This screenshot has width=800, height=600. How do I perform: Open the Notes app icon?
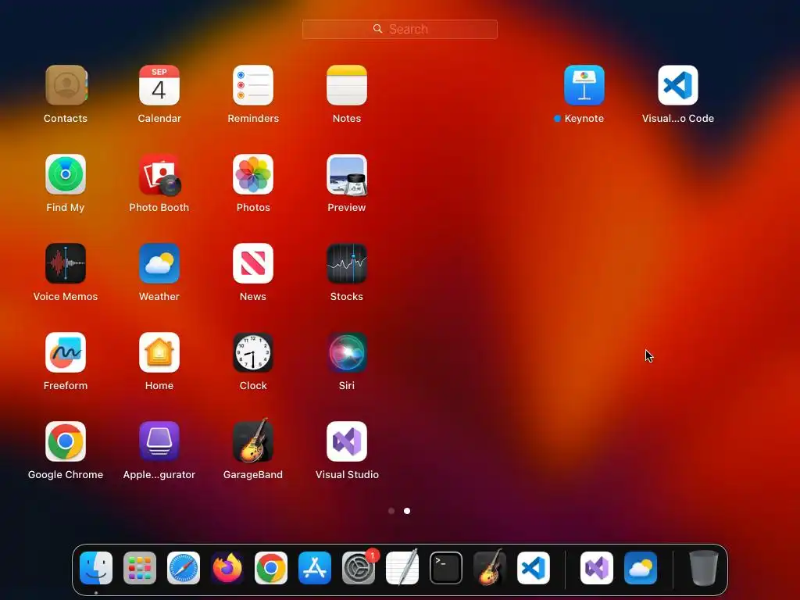[x=347, y=85]
